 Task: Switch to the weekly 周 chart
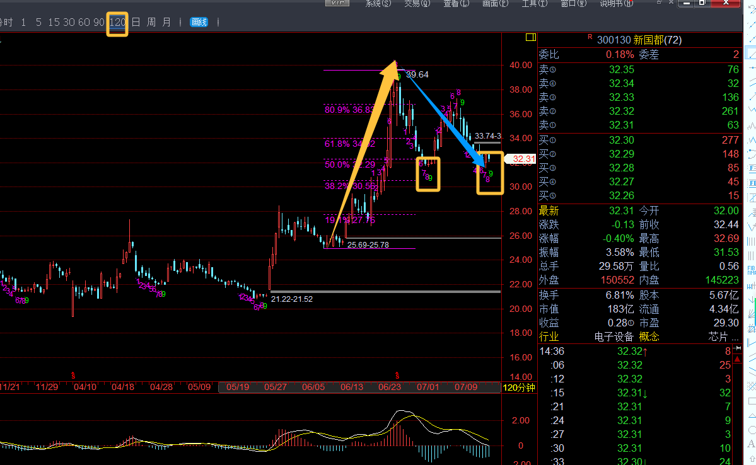click(x=151, y=22)
